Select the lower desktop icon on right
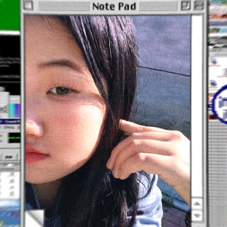 [x=214, y=83]
